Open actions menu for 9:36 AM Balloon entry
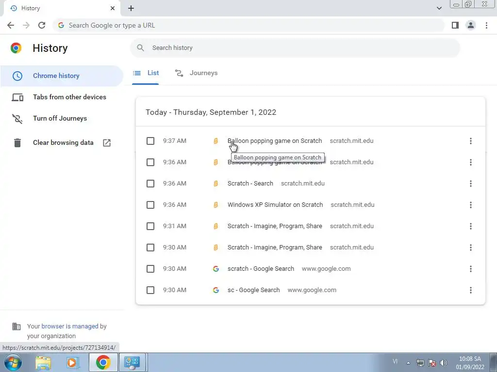Viewport: 497px width, 372px height. point(471,162)
